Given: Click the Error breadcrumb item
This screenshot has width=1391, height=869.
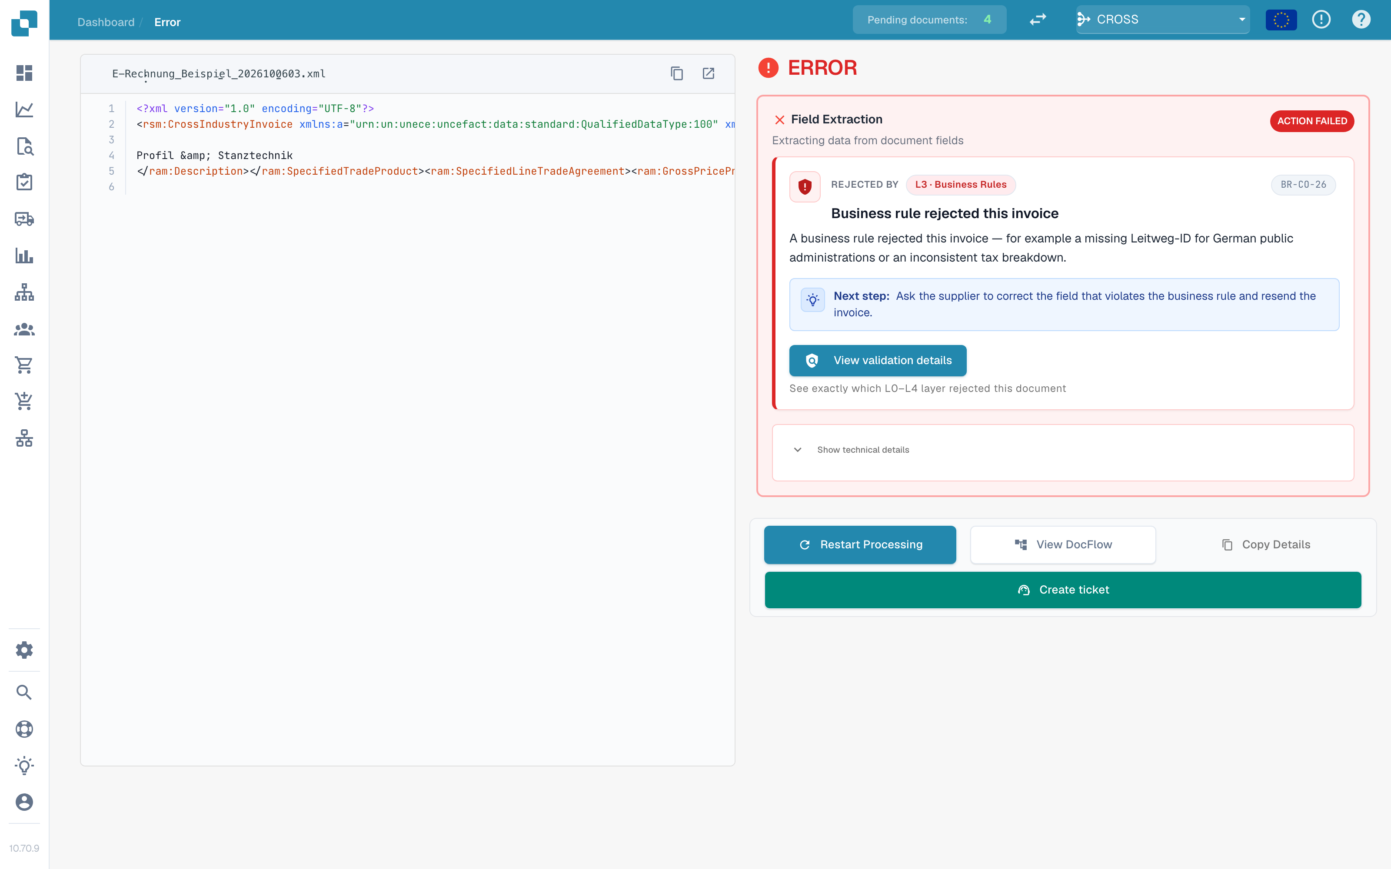Looking at the screenshot, I should click(x=167, y=22).
